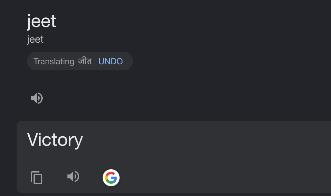Listen to the source text "jeet"
Screen dimensions: 331x196
[x=37, y=98]
